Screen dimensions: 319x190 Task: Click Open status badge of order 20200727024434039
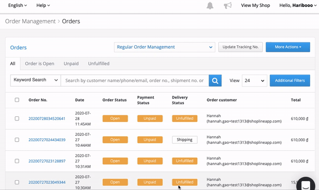pos(115,140)
